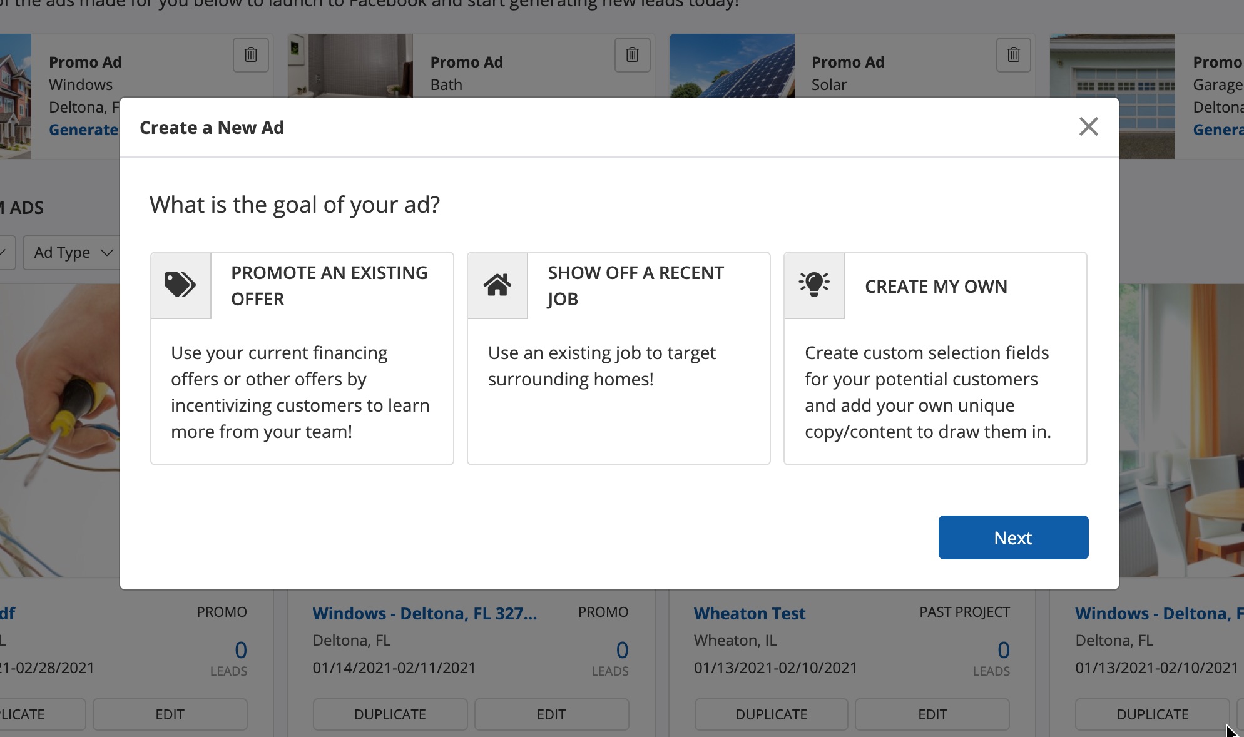Open the Wheaton Test ad link
Image resolution: width=1244 pixels, height=737 pixels.
[749, 614]
